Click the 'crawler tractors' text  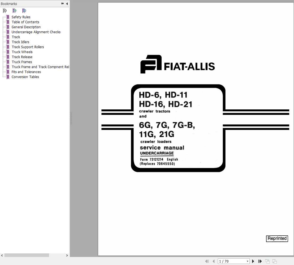(155, 111)
